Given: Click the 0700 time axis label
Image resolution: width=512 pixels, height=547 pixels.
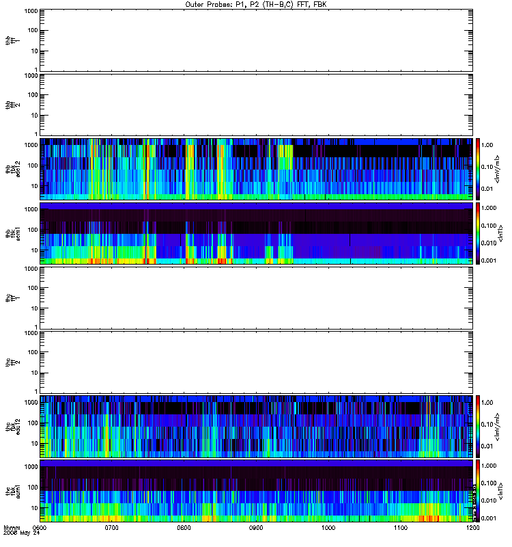Looking at the screenshot, I should coord(112,527).
